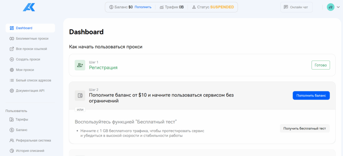Viewport: 343px width, 156px height.
Task: Click the list icon beside Белый список адресов
Action: 12,80
